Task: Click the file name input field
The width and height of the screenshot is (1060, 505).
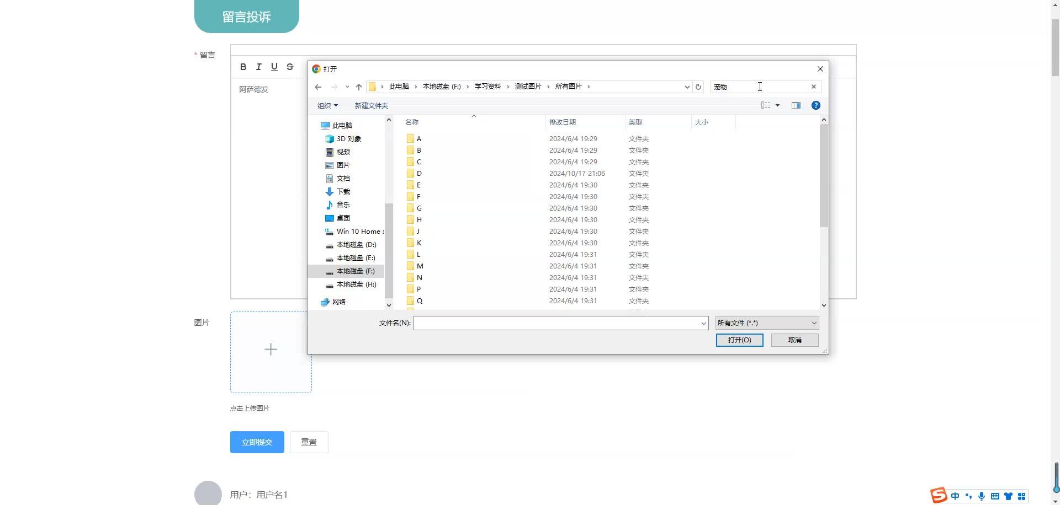Action: (x=557, y=323)
